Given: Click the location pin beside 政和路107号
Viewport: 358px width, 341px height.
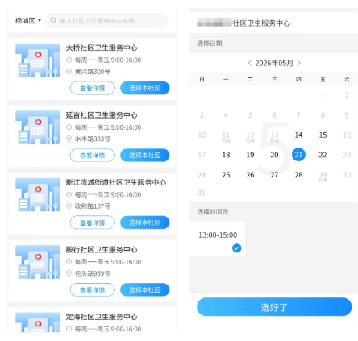Looking at the screenshot, I should pyautogui.click(x=69, y=206).
